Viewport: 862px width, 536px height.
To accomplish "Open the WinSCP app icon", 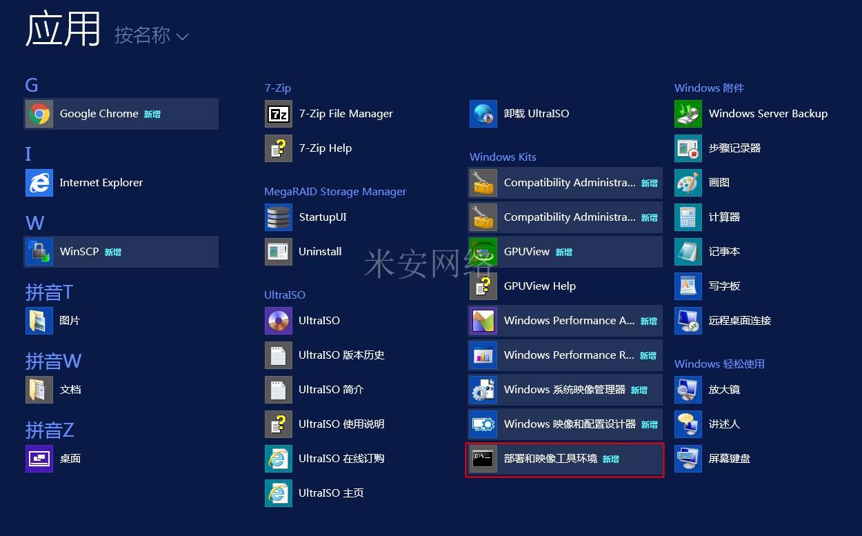I will coord(39,252).
